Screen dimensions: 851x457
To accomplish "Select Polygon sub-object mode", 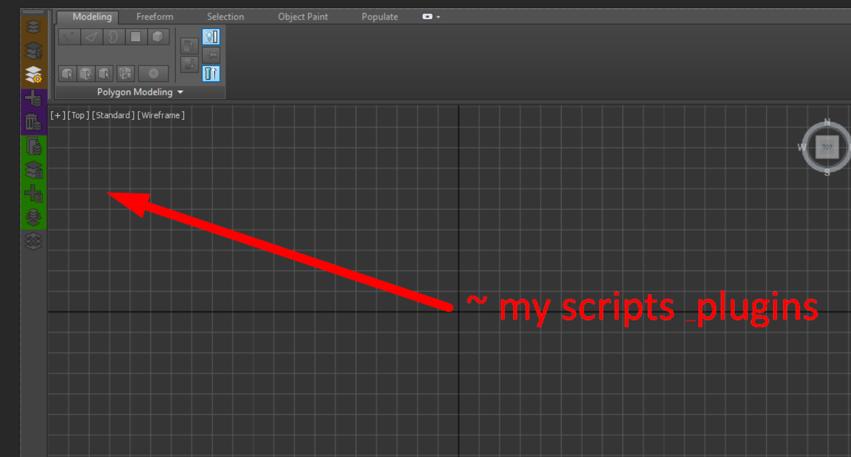I will 136,37.
